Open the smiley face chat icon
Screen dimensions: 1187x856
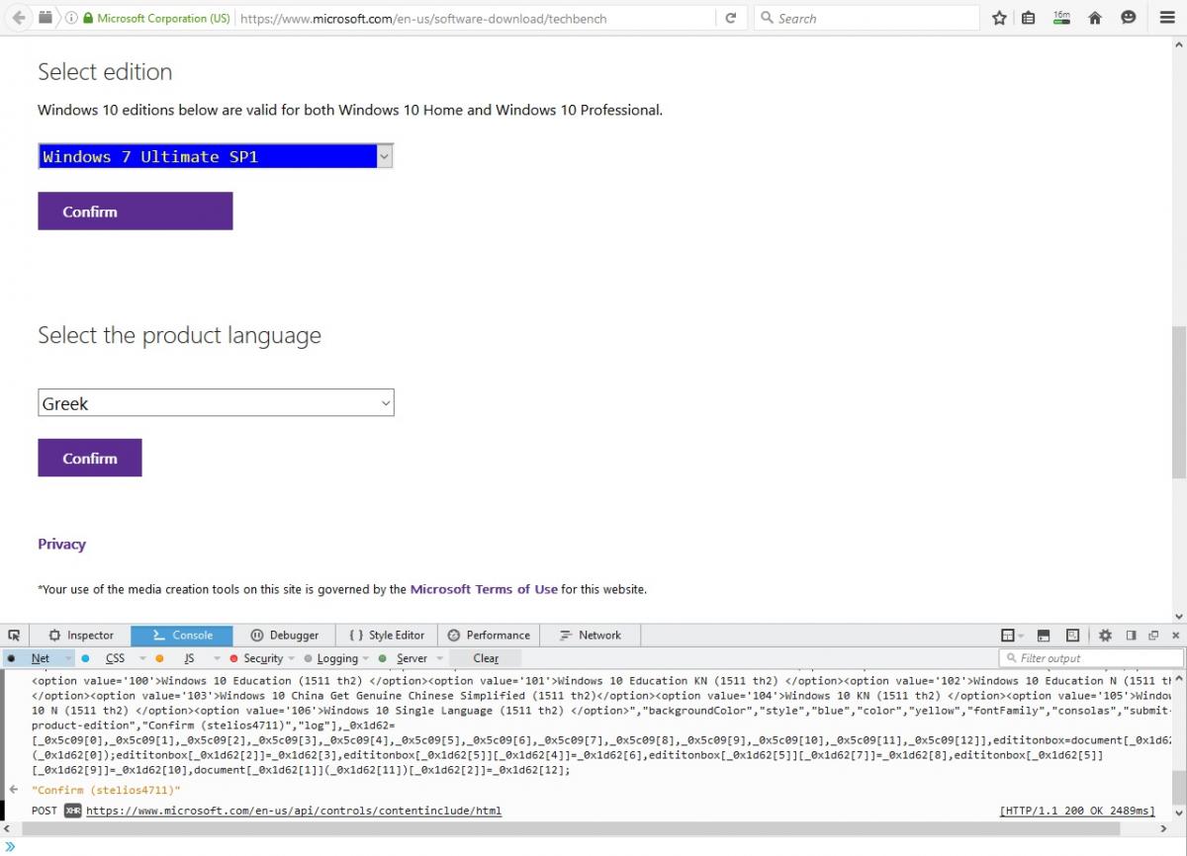pos(1129,18)
